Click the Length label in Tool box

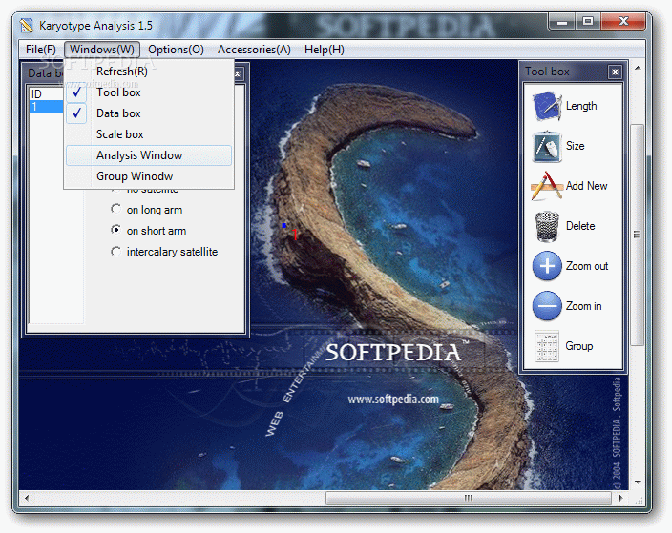coord(581,106)
